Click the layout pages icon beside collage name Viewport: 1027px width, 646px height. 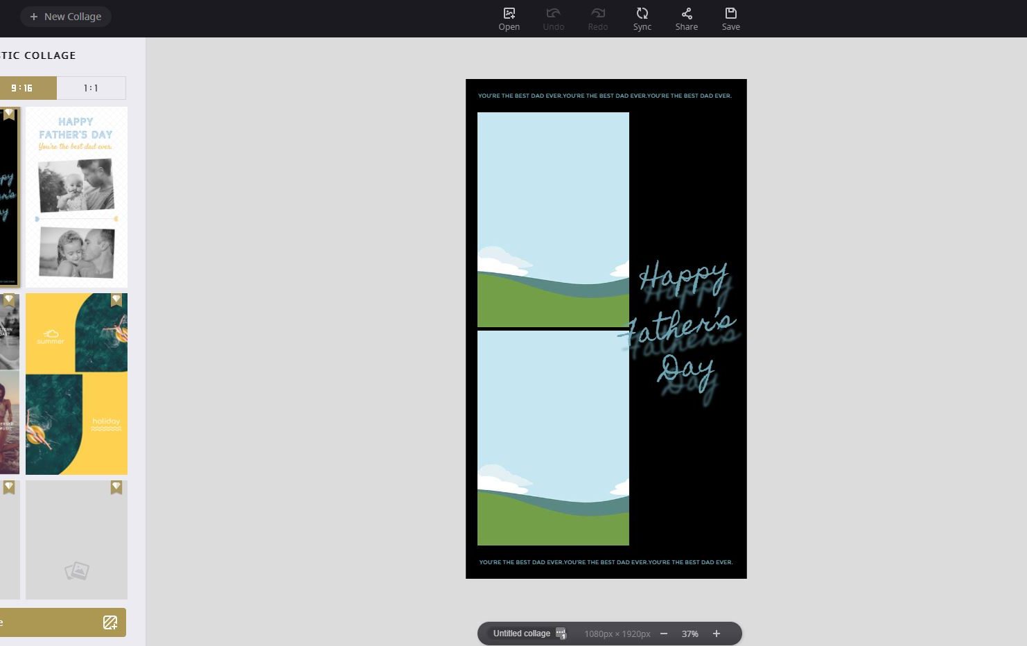click(561, 634)
